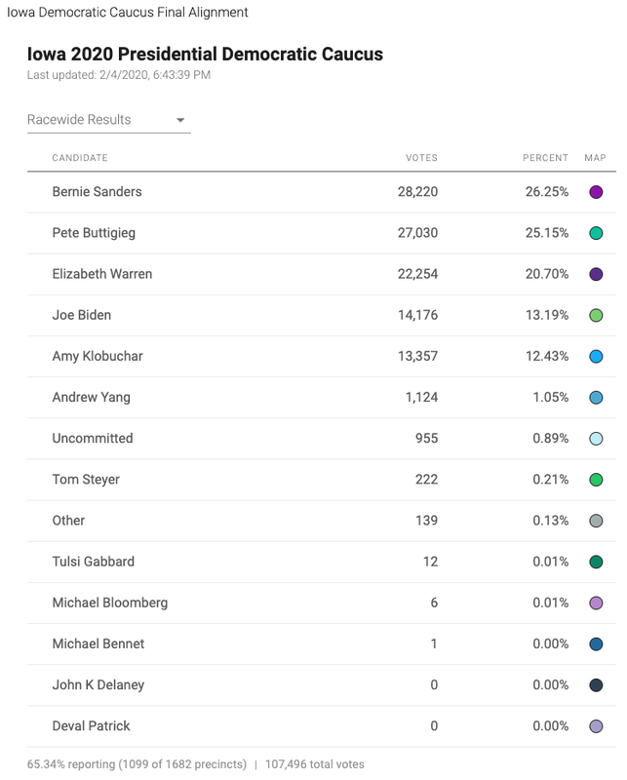Sort by the VOTES column header
This screenshot has width=627, height=780.
point(421,158)
